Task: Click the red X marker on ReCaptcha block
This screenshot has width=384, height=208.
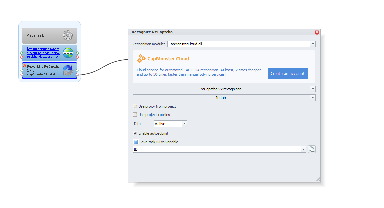Action: (25, 65)
